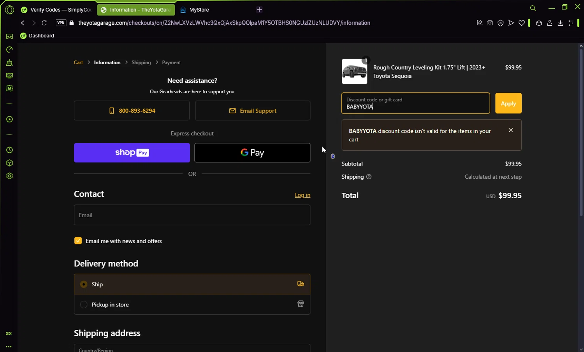584x352 pixels.
Task: Select the Ship delivery radio option
Action: coord(84,284)
